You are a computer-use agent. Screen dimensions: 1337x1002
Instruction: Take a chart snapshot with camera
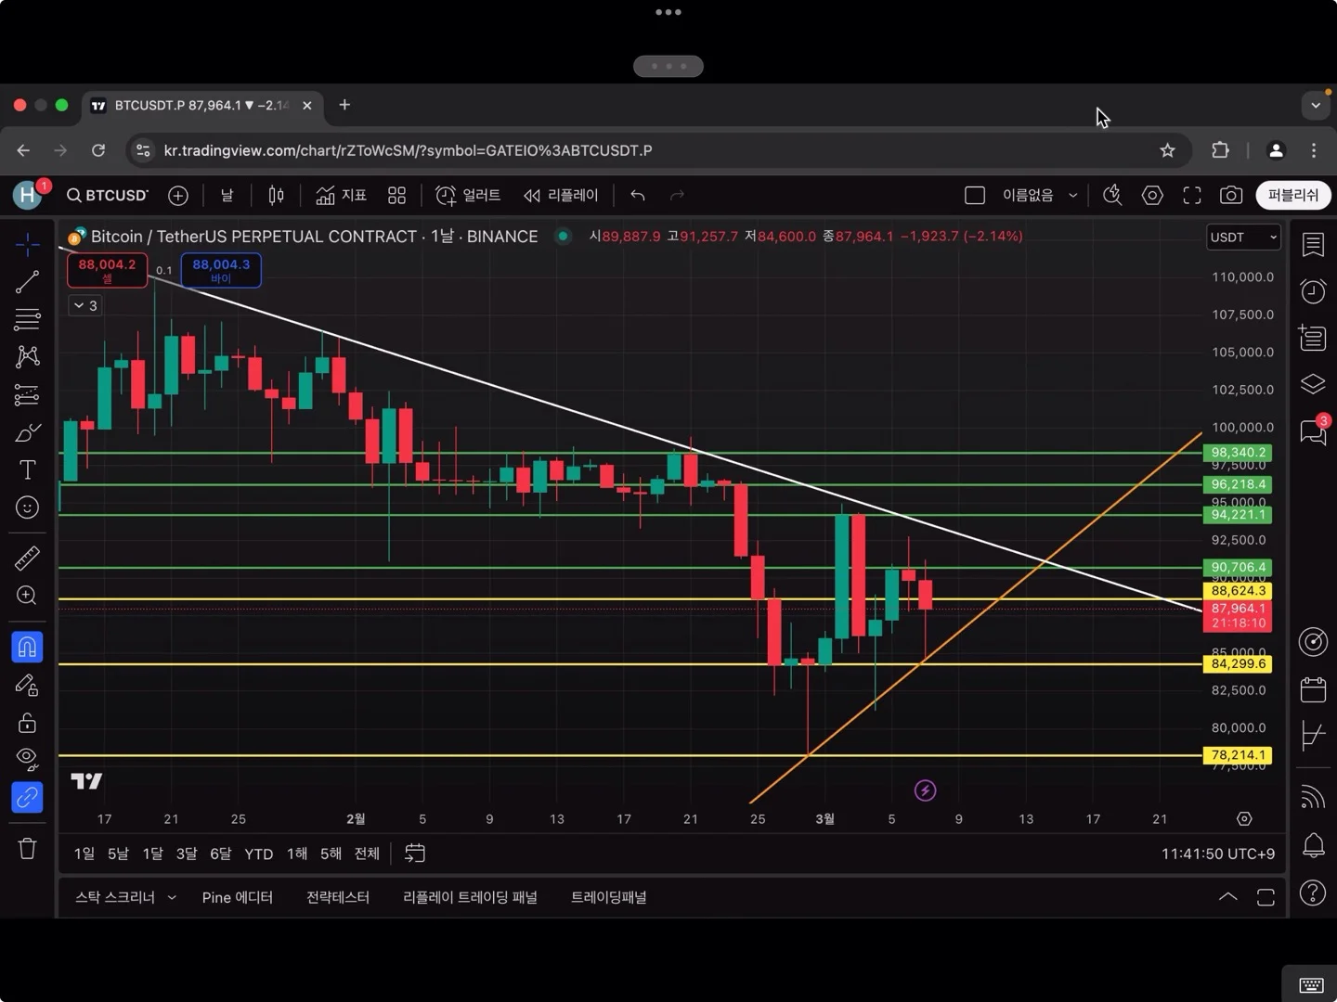1231,195
